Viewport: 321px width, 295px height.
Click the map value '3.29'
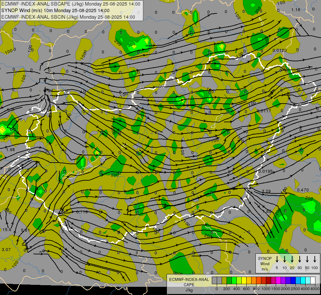[x=266, y=191]
